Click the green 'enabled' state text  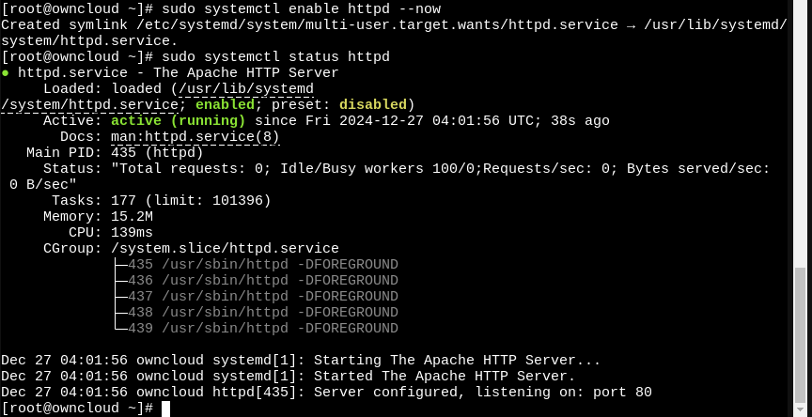click(225, 105)
